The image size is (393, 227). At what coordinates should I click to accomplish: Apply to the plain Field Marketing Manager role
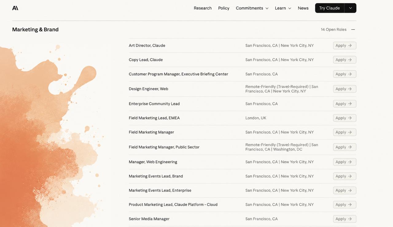(x=344, y=132)
